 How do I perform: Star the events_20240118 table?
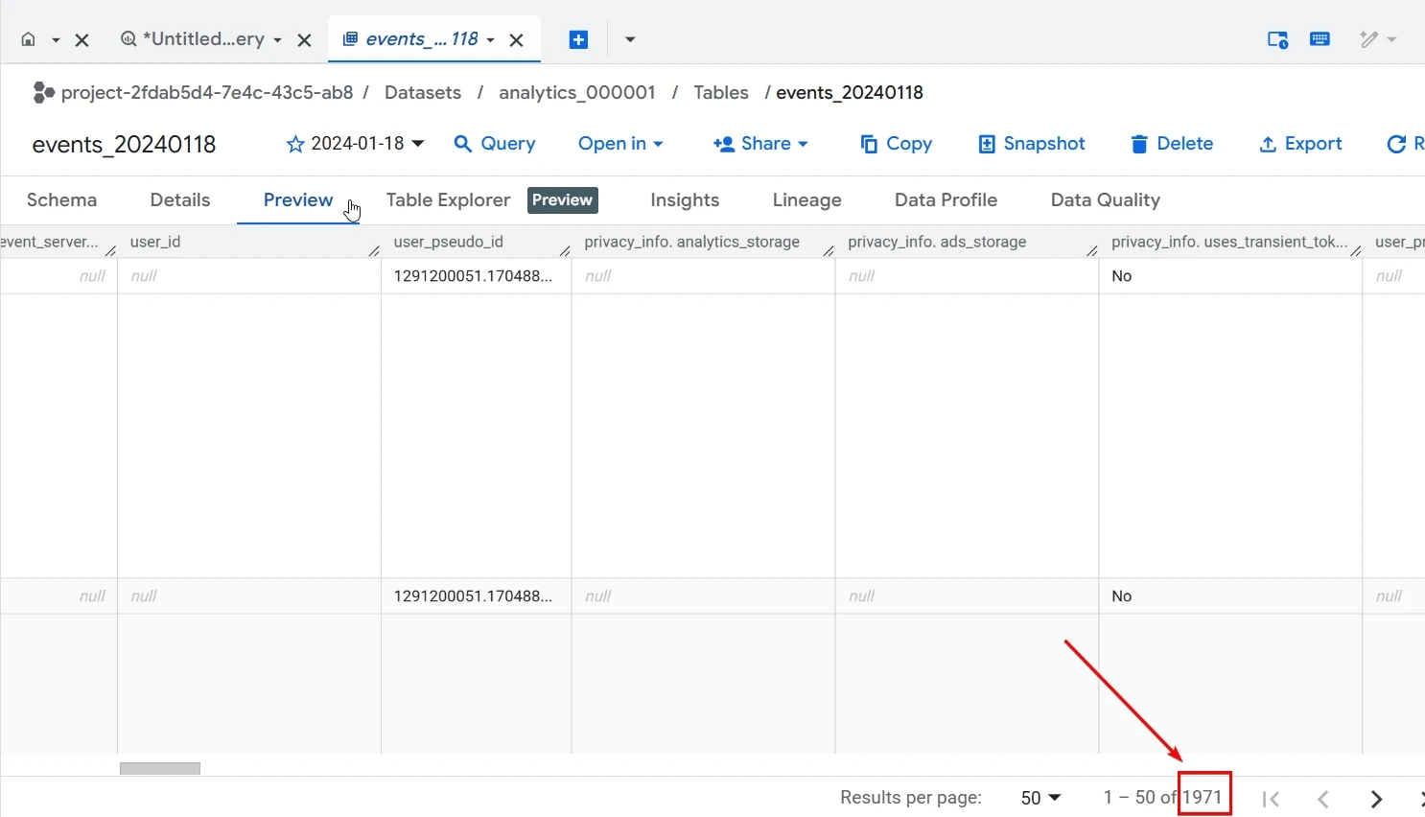click(295, 144)
